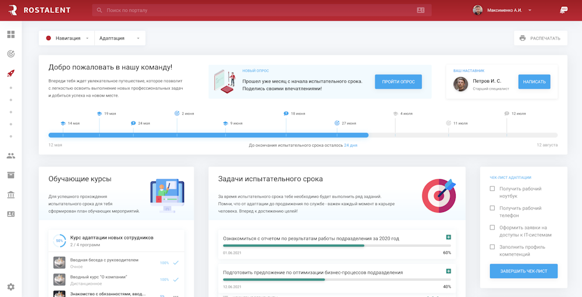582x297 pixels.
Task: Click the survey illustration image
Action: (x=225, y=82)
